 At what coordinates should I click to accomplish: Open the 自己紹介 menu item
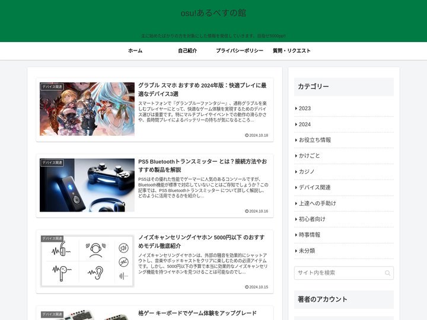click(187, 50)
